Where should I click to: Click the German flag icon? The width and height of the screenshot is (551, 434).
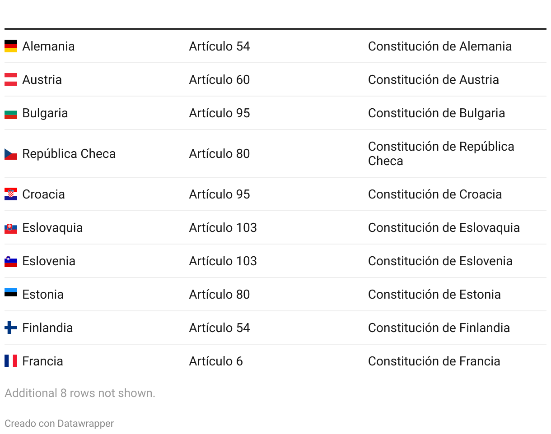tap(11, 46)
